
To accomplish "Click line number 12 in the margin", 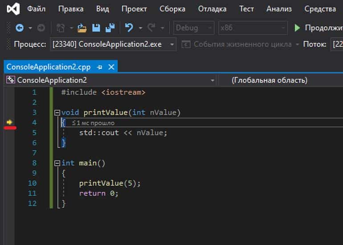I will pyautogui.click(x=33, y=204).
